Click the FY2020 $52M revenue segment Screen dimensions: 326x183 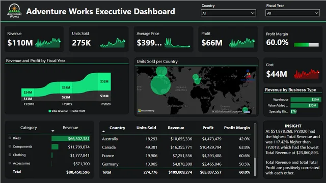point(104,81)
